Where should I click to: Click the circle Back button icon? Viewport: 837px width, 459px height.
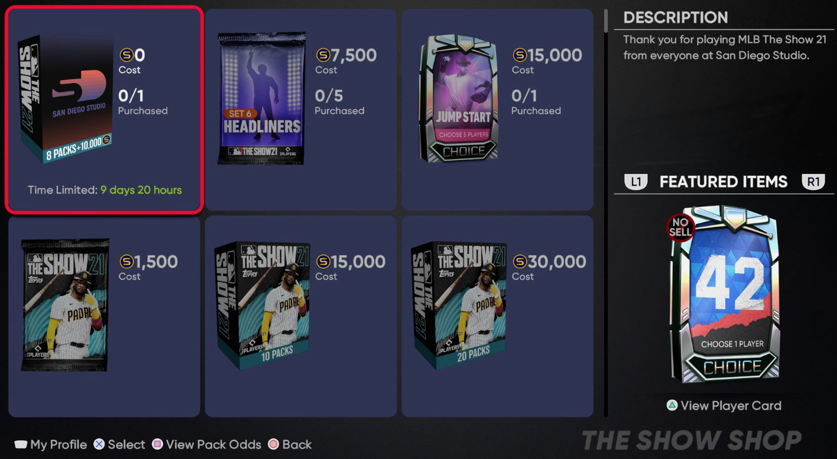point(274,444)
